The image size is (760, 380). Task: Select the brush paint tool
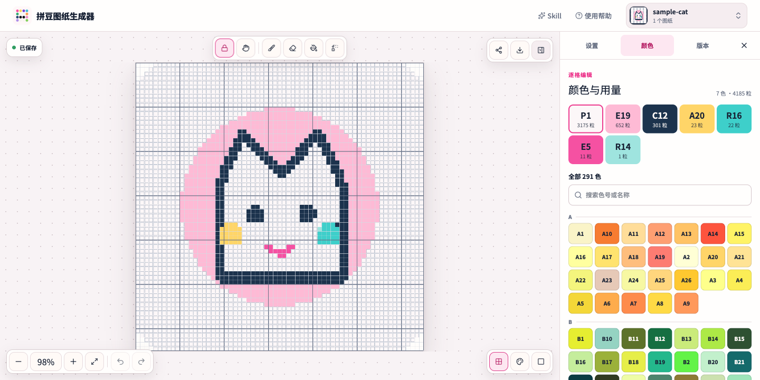[x=271, y=48]
